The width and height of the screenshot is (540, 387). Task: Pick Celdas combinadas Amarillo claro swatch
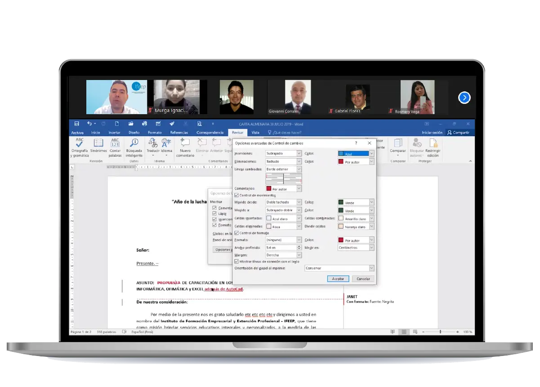coord(341,218)
